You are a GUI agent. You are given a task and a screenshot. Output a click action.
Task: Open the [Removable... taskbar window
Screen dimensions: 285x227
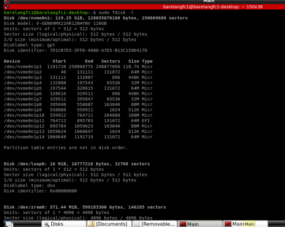point(155,224)
